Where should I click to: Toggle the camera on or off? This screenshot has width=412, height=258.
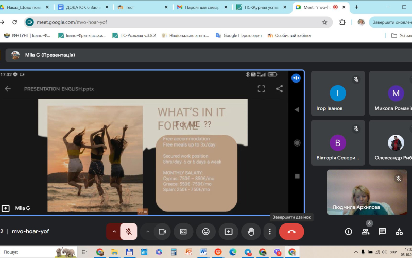pos(162,231)
